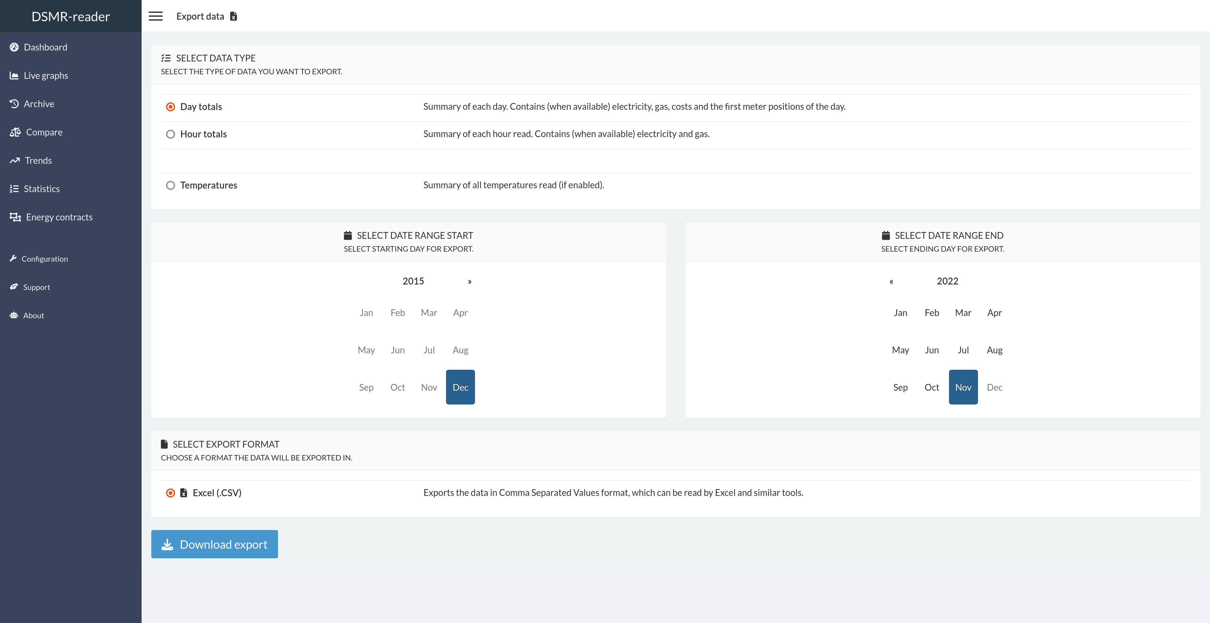The height and width of the screenshot is (623, 1210).
Task: Click Nov in 2015 start calendar
Action: point(429,387)
